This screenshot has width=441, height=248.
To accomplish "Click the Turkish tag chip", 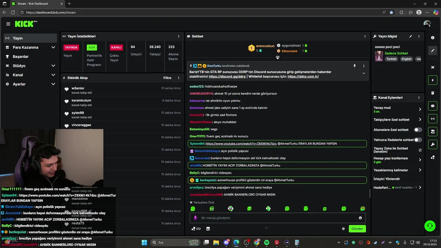I will tap(391, 59).
